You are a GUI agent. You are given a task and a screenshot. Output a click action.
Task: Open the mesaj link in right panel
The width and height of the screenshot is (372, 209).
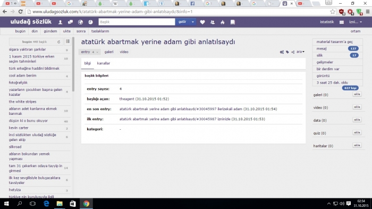click(322, 48)
